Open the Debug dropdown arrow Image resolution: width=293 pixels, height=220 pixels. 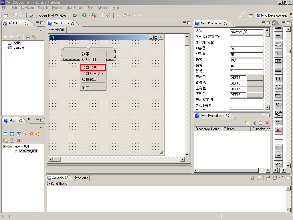pos(80,15)
